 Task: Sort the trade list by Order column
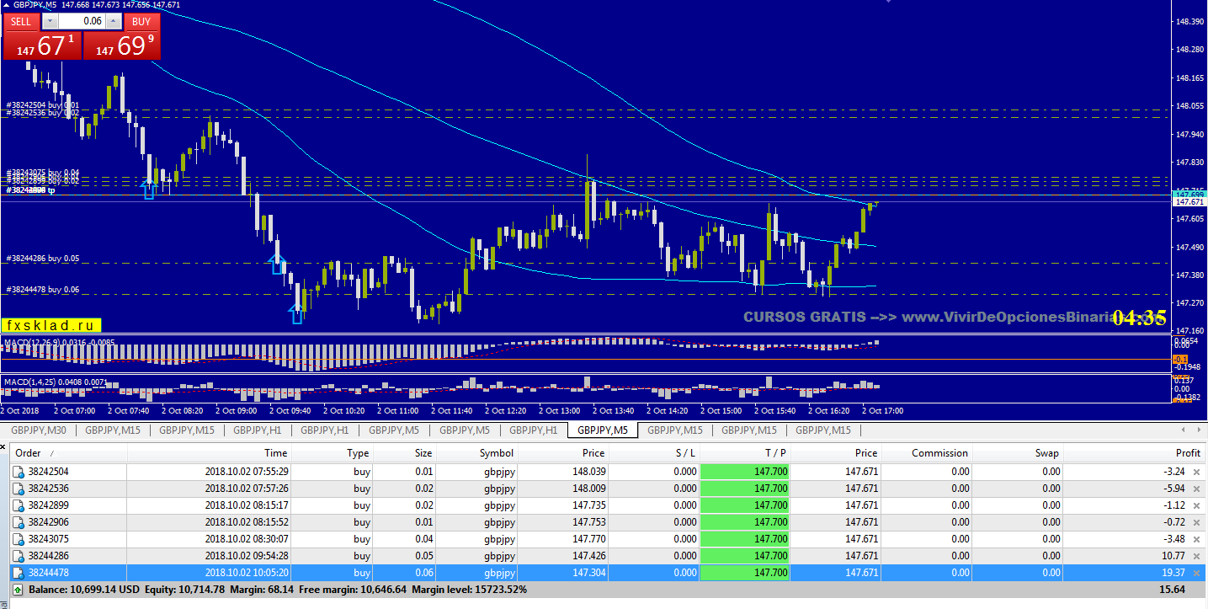click(29, 453)
